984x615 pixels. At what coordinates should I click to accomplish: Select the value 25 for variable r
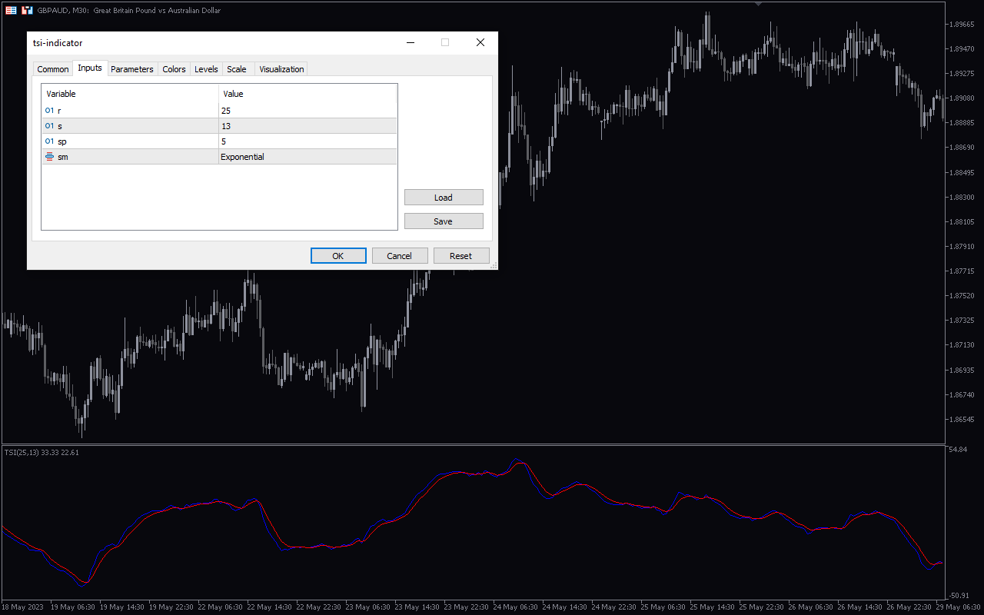[x=307, y=111]
